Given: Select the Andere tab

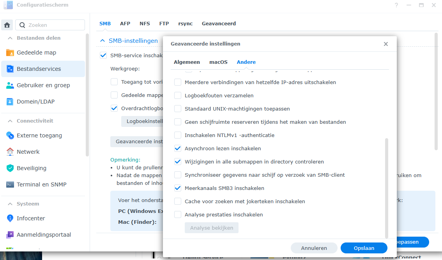Looking at the screenshot, I should coord(246,62).
